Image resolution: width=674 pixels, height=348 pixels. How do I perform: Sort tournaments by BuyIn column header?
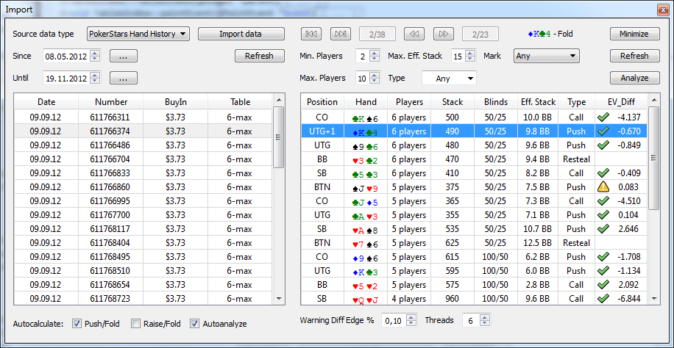coord(175,102)
